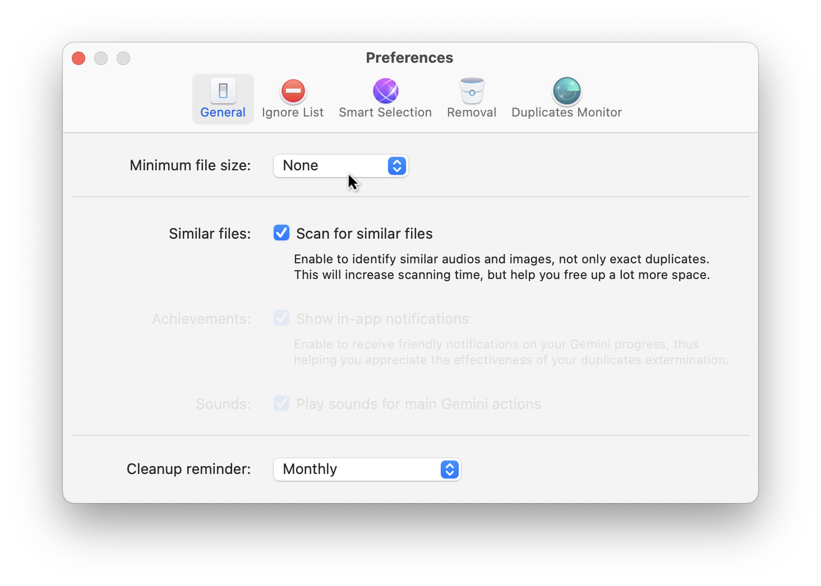Click the "Minimum file size:" label
This screenshot has width=821, height=586.
190,165
